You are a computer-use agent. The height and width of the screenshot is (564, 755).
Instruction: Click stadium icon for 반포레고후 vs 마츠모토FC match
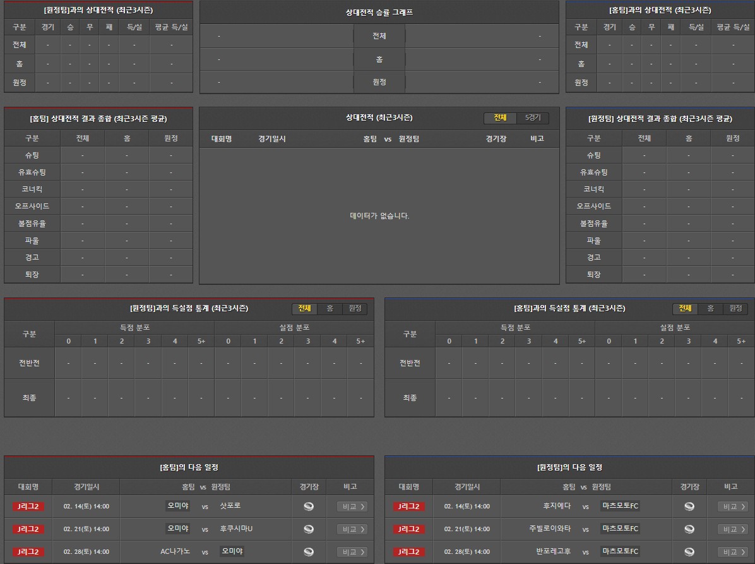click(x=689, y=552)
